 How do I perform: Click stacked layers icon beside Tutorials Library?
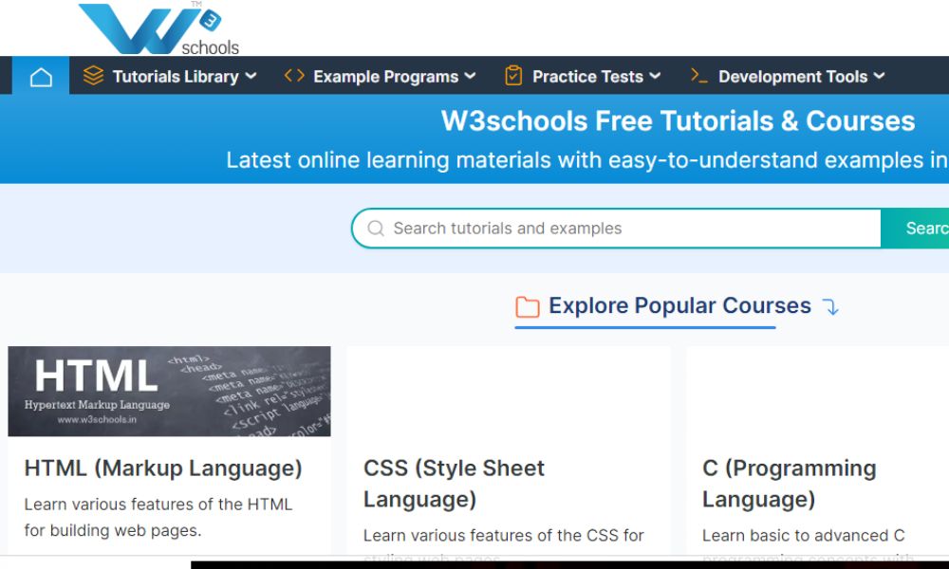[x=93, y=76]
